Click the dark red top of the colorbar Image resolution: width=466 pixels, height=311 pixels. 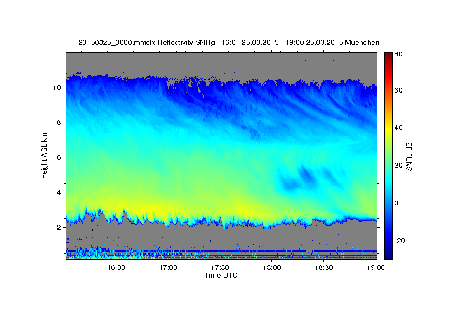(x=388, y=55)
